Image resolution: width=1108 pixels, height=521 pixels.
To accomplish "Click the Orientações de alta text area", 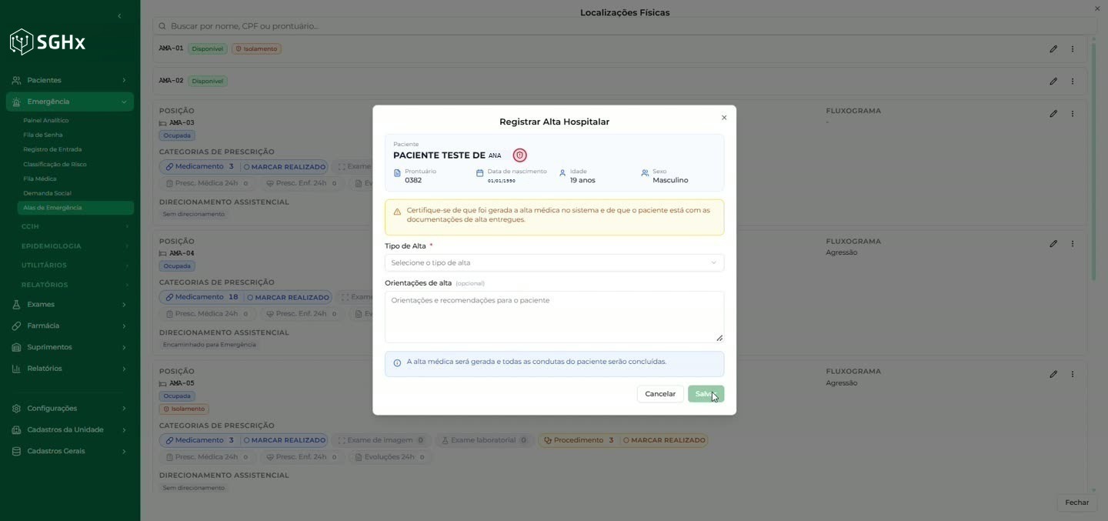I will pyautogui.click(x=554, y=317).
